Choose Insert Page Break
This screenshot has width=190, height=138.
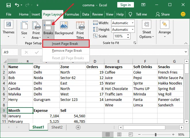[66, 44]
